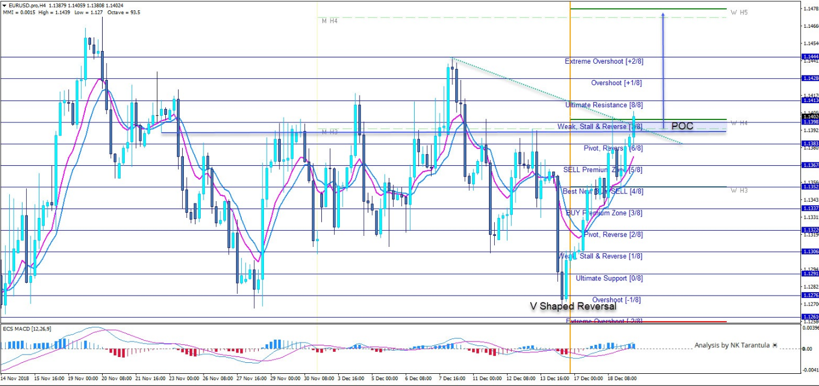Click the 13 Dec 16:00 time label
The height and width of the screenshot is (386, 819).
tap(555, 377)
